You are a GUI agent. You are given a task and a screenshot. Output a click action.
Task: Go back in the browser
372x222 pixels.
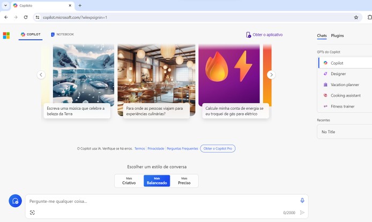click(x=6, y=17)
